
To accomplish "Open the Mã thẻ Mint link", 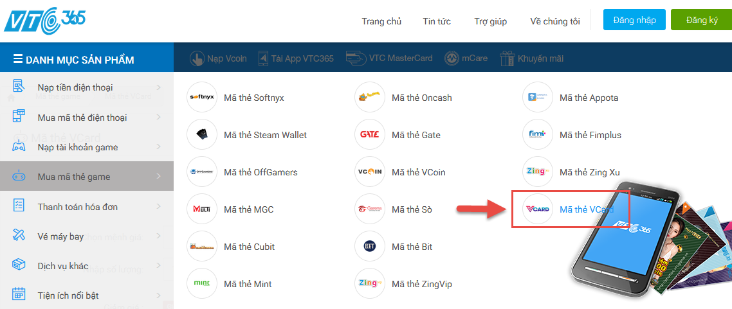I will pyautogui.click(x=248, y=284).
